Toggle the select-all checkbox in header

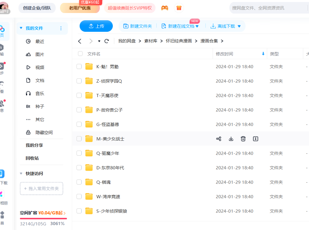coord(80,54)
